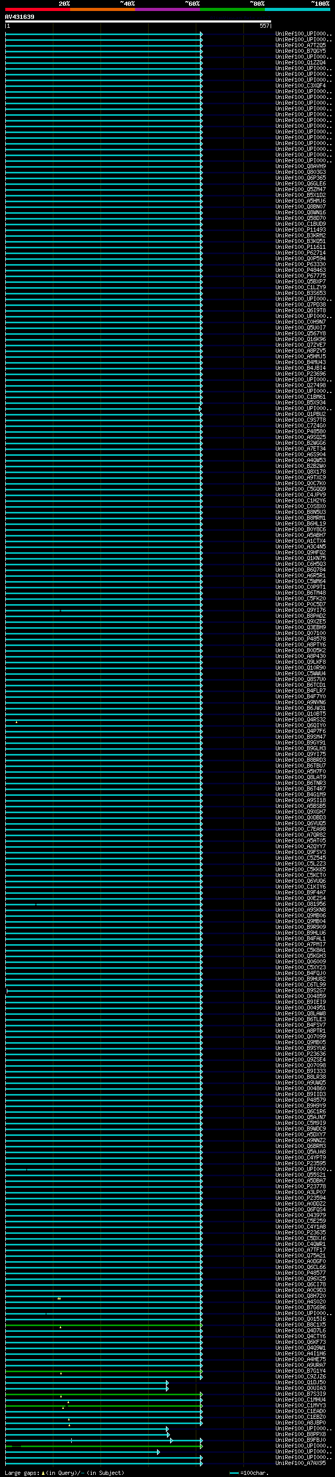Click the green ~80% legend bar
This screenshot has width=335, height=1477.
(x=232, y=9)
